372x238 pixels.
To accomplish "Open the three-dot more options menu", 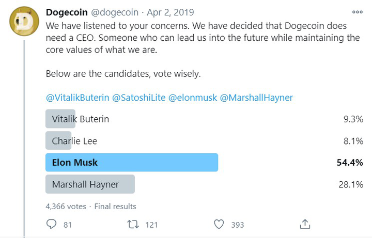I will click(358, 12).
